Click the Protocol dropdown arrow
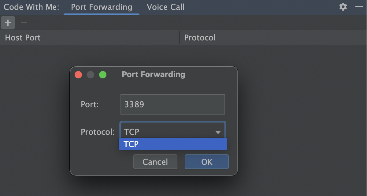This screenshot has height=196, width=367. (x=218, y=132)
